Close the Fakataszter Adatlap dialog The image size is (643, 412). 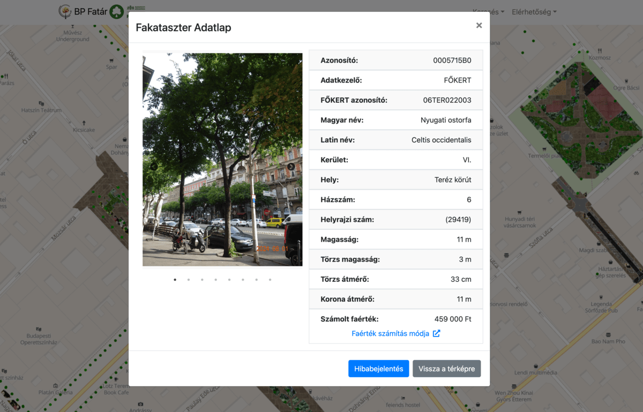[x=478, y=25]
